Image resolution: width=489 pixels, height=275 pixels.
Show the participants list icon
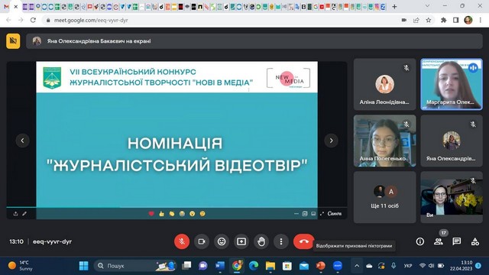(x=439, y=241)
